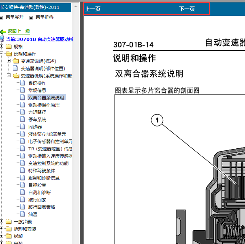Expand the 拆卸和安装 folder

(x=1, y=228)
